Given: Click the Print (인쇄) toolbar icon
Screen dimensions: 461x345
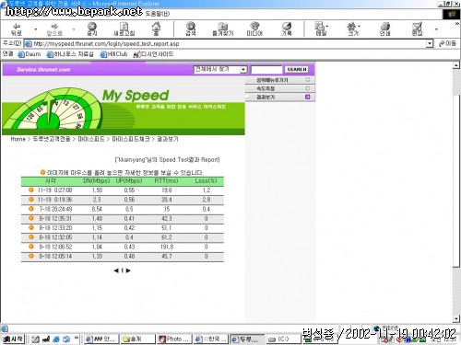Looking at the screenshot, I should [384, 29].
